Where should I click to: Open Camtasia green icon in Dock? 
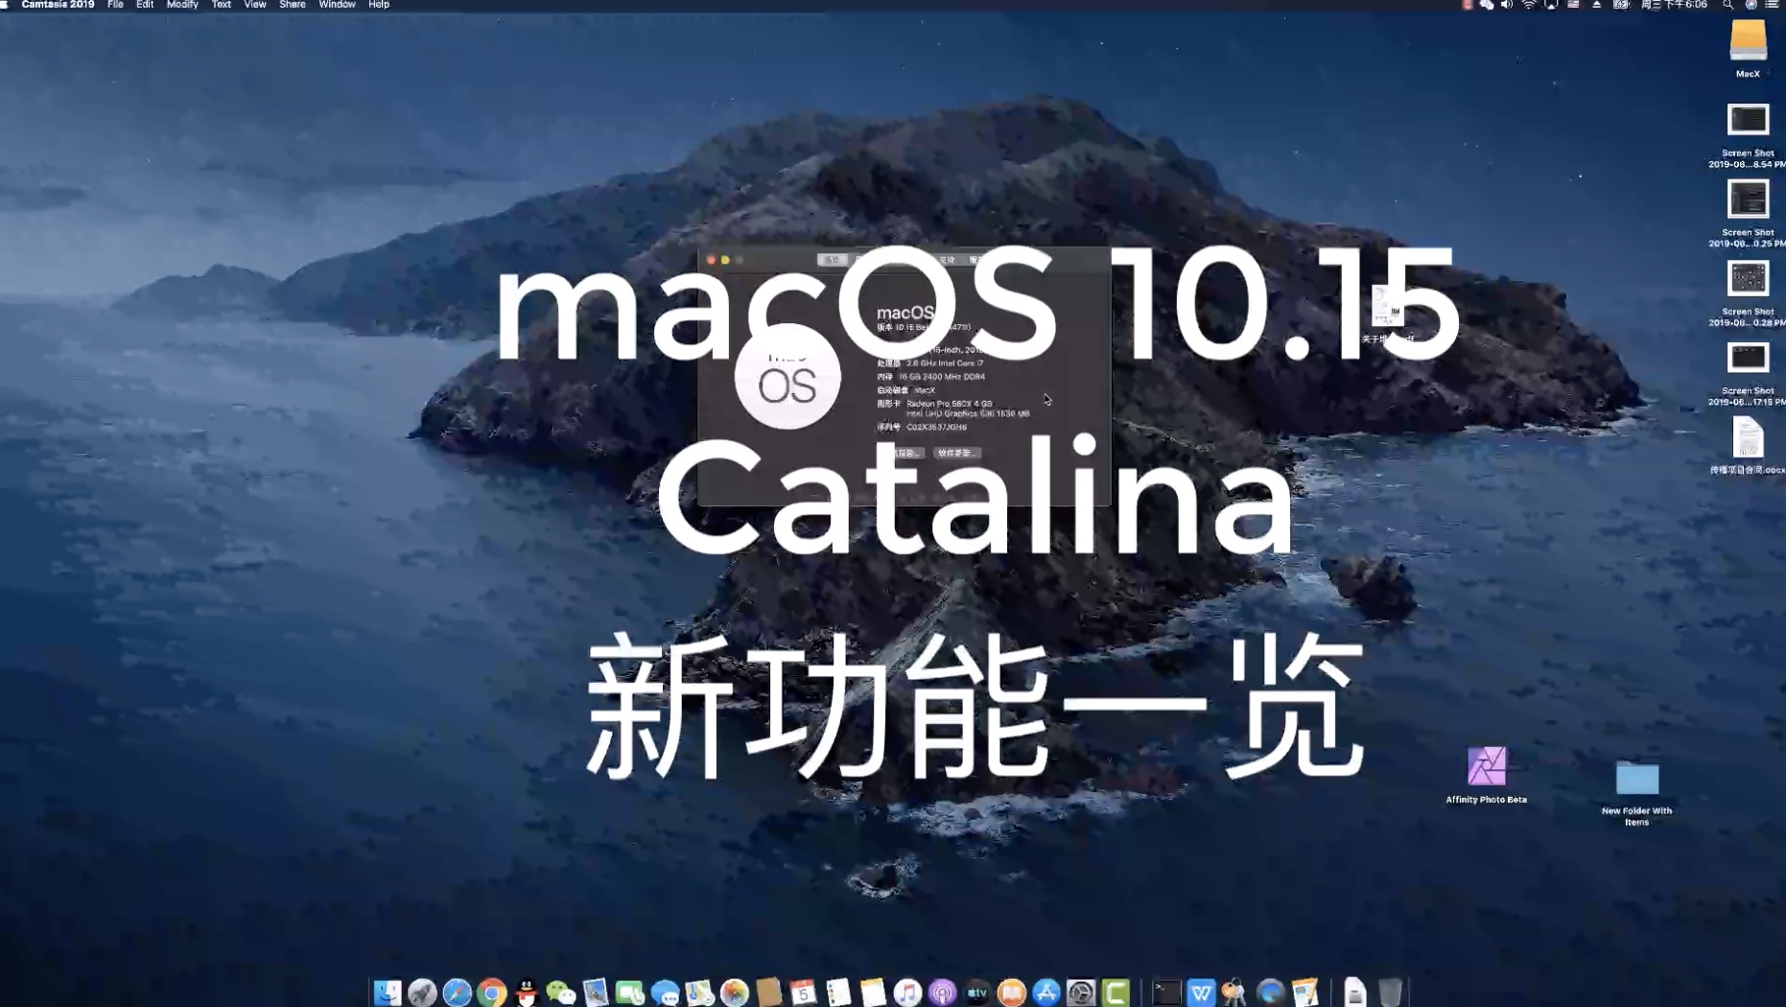(x=1116, y=992)
